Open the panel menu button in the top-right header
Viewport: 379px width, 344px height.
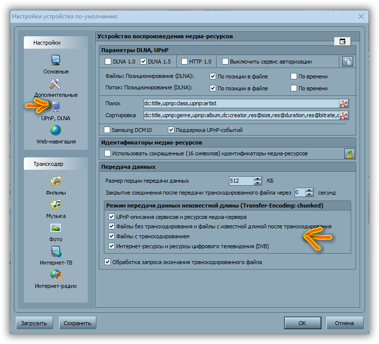click(x=342, y=42)
